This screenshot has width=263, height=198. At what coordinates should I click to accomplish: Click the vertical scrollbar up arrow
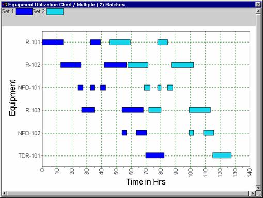tap(258, 11)
